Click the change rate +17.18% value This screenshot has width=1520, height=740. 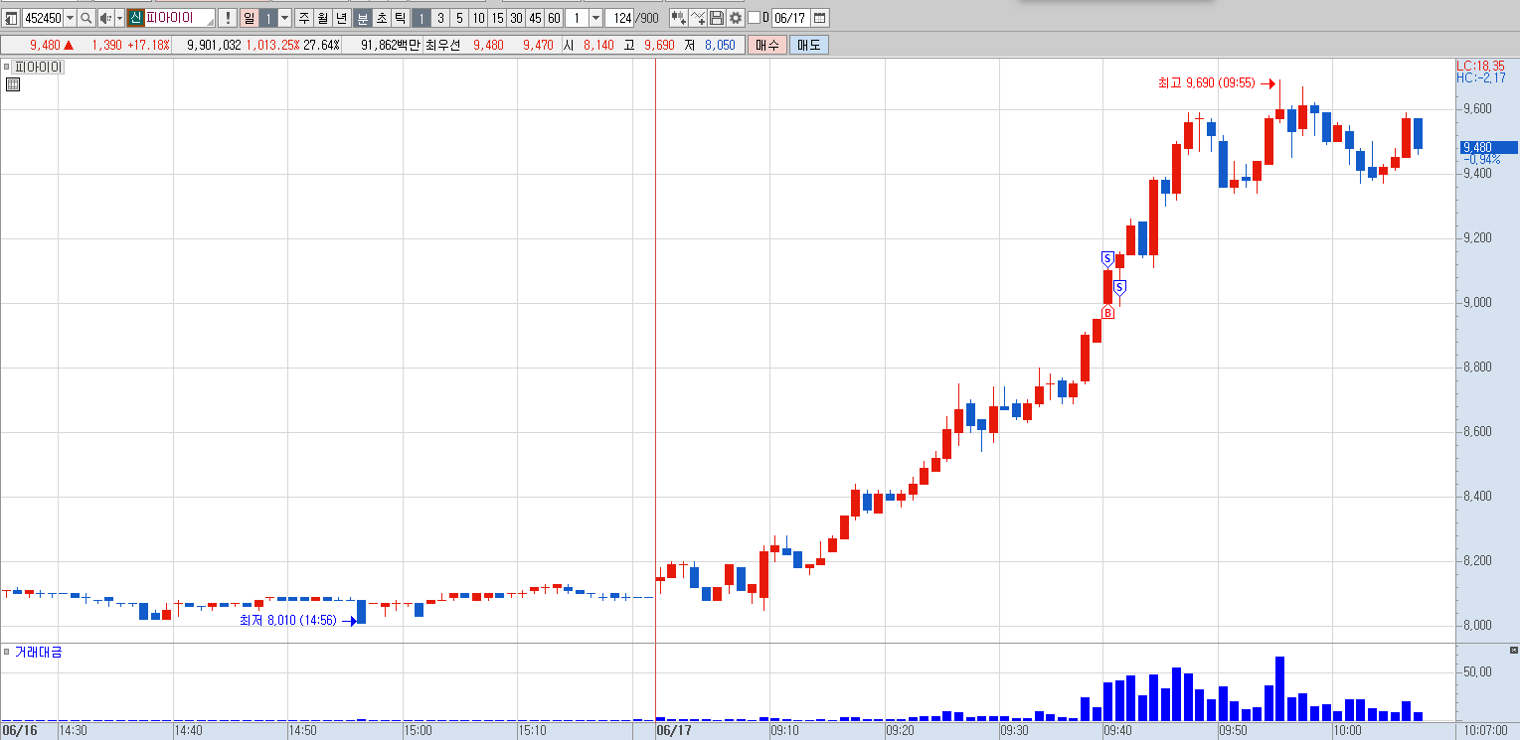coord(148,45)
